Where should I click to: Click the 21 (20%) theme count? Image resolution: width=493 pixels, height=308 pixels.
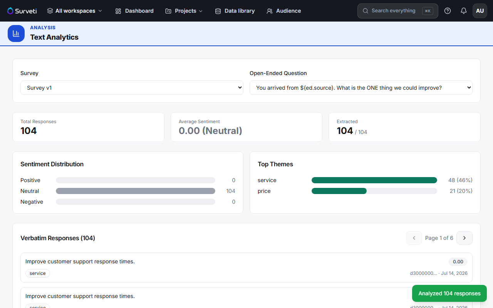click(461, 191)
